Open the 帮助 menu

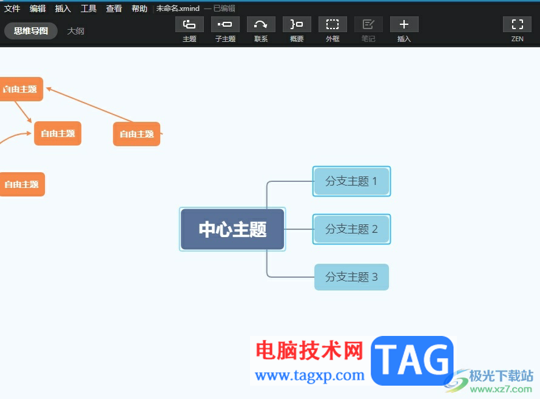click(140, 8)
